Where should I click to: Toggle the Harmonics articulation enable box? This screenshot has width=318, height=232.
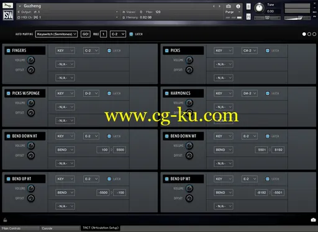click(x=166, y=93)
